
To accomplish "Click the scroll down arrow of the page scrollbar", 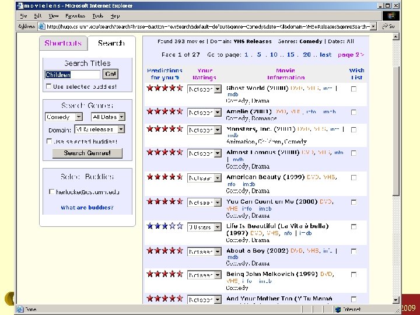I will pos(396,300).
